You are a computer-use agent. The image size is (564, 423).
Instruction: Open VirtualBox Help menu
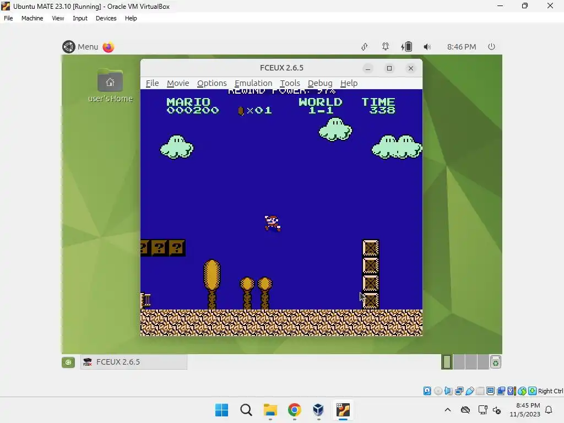pyautogui.click(x=131, y=18)
